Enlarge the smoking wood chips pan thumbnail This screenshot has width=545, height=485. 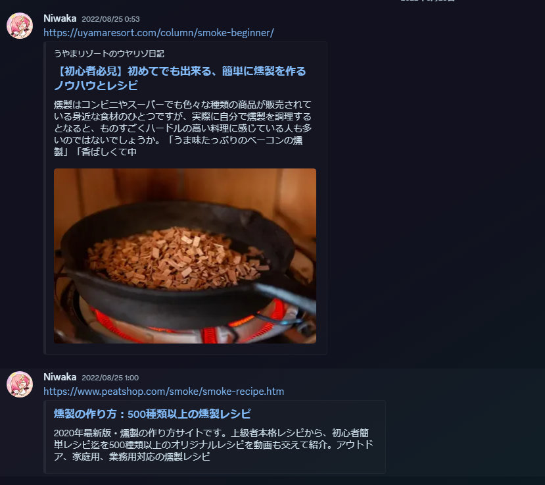(x=185, y=256)
